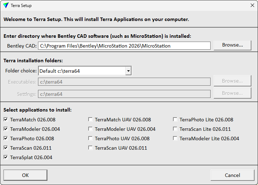Click OK to start installation
The width and height of the screenshot is (258, 185).
point(25,175)
